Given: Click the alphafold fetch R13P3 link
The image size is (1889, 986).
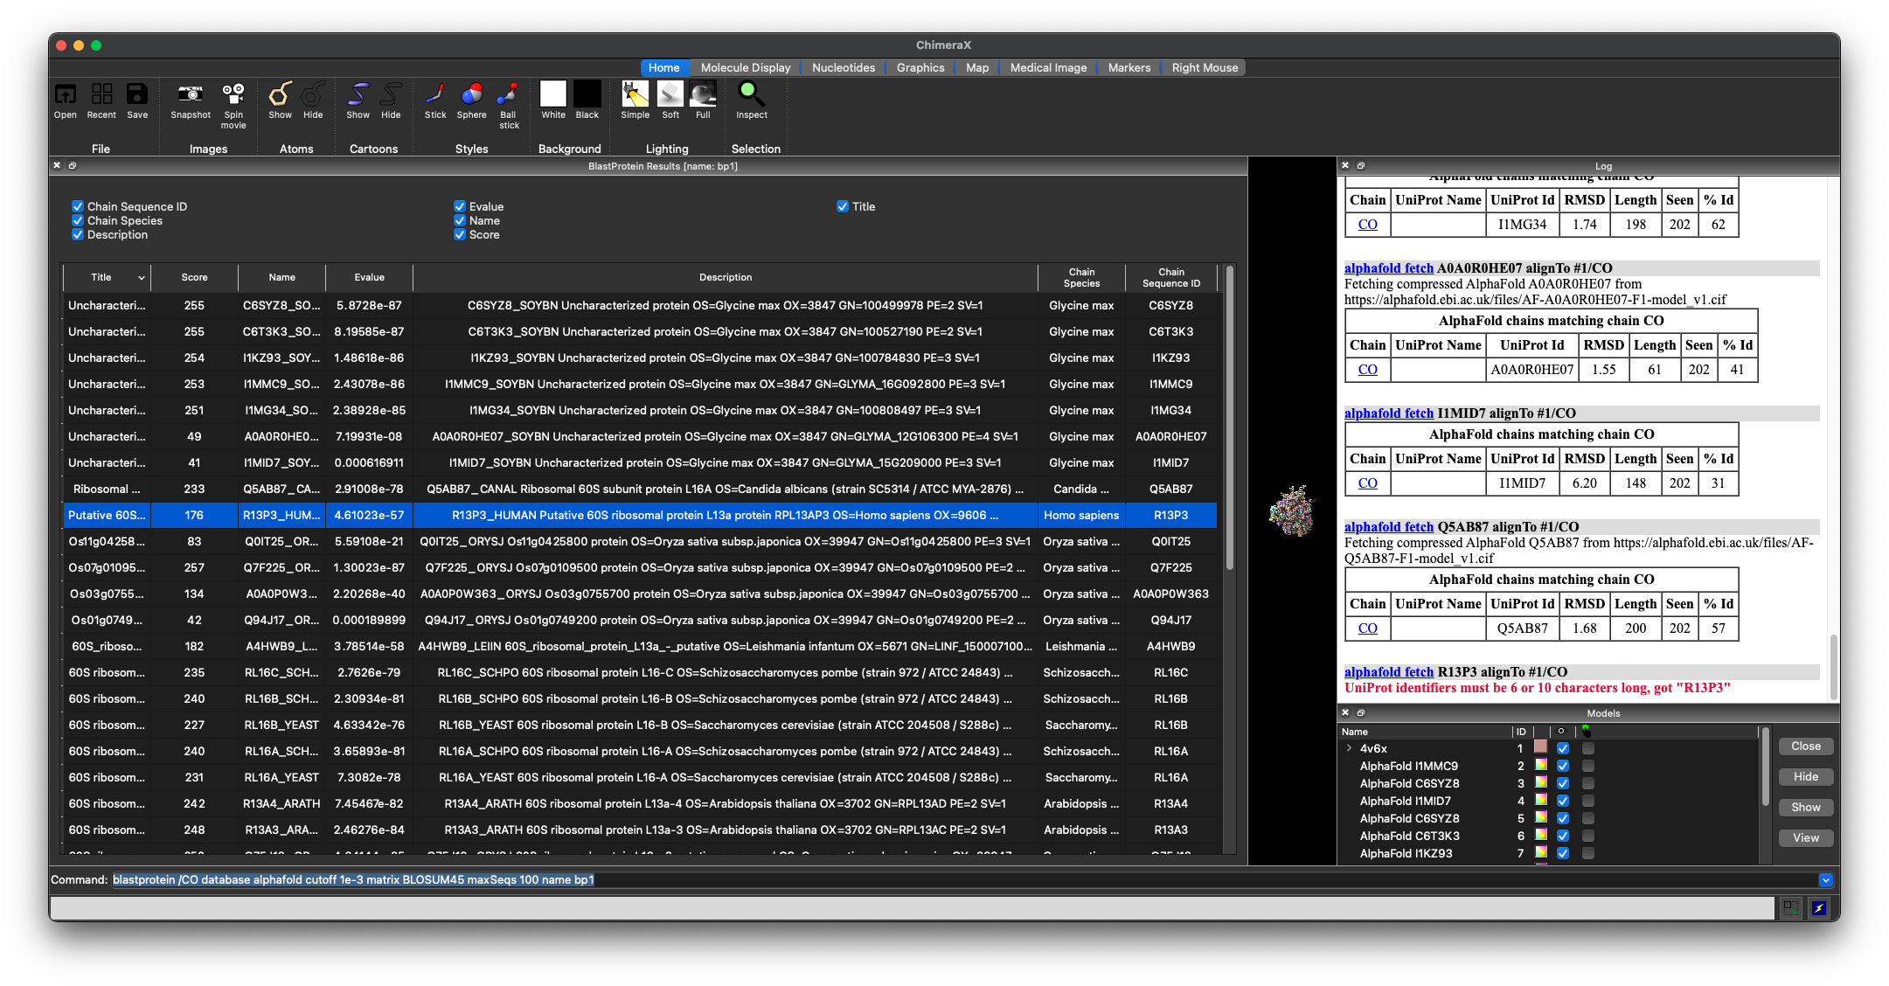Looking at the screenshot, I should point(1388,672).
